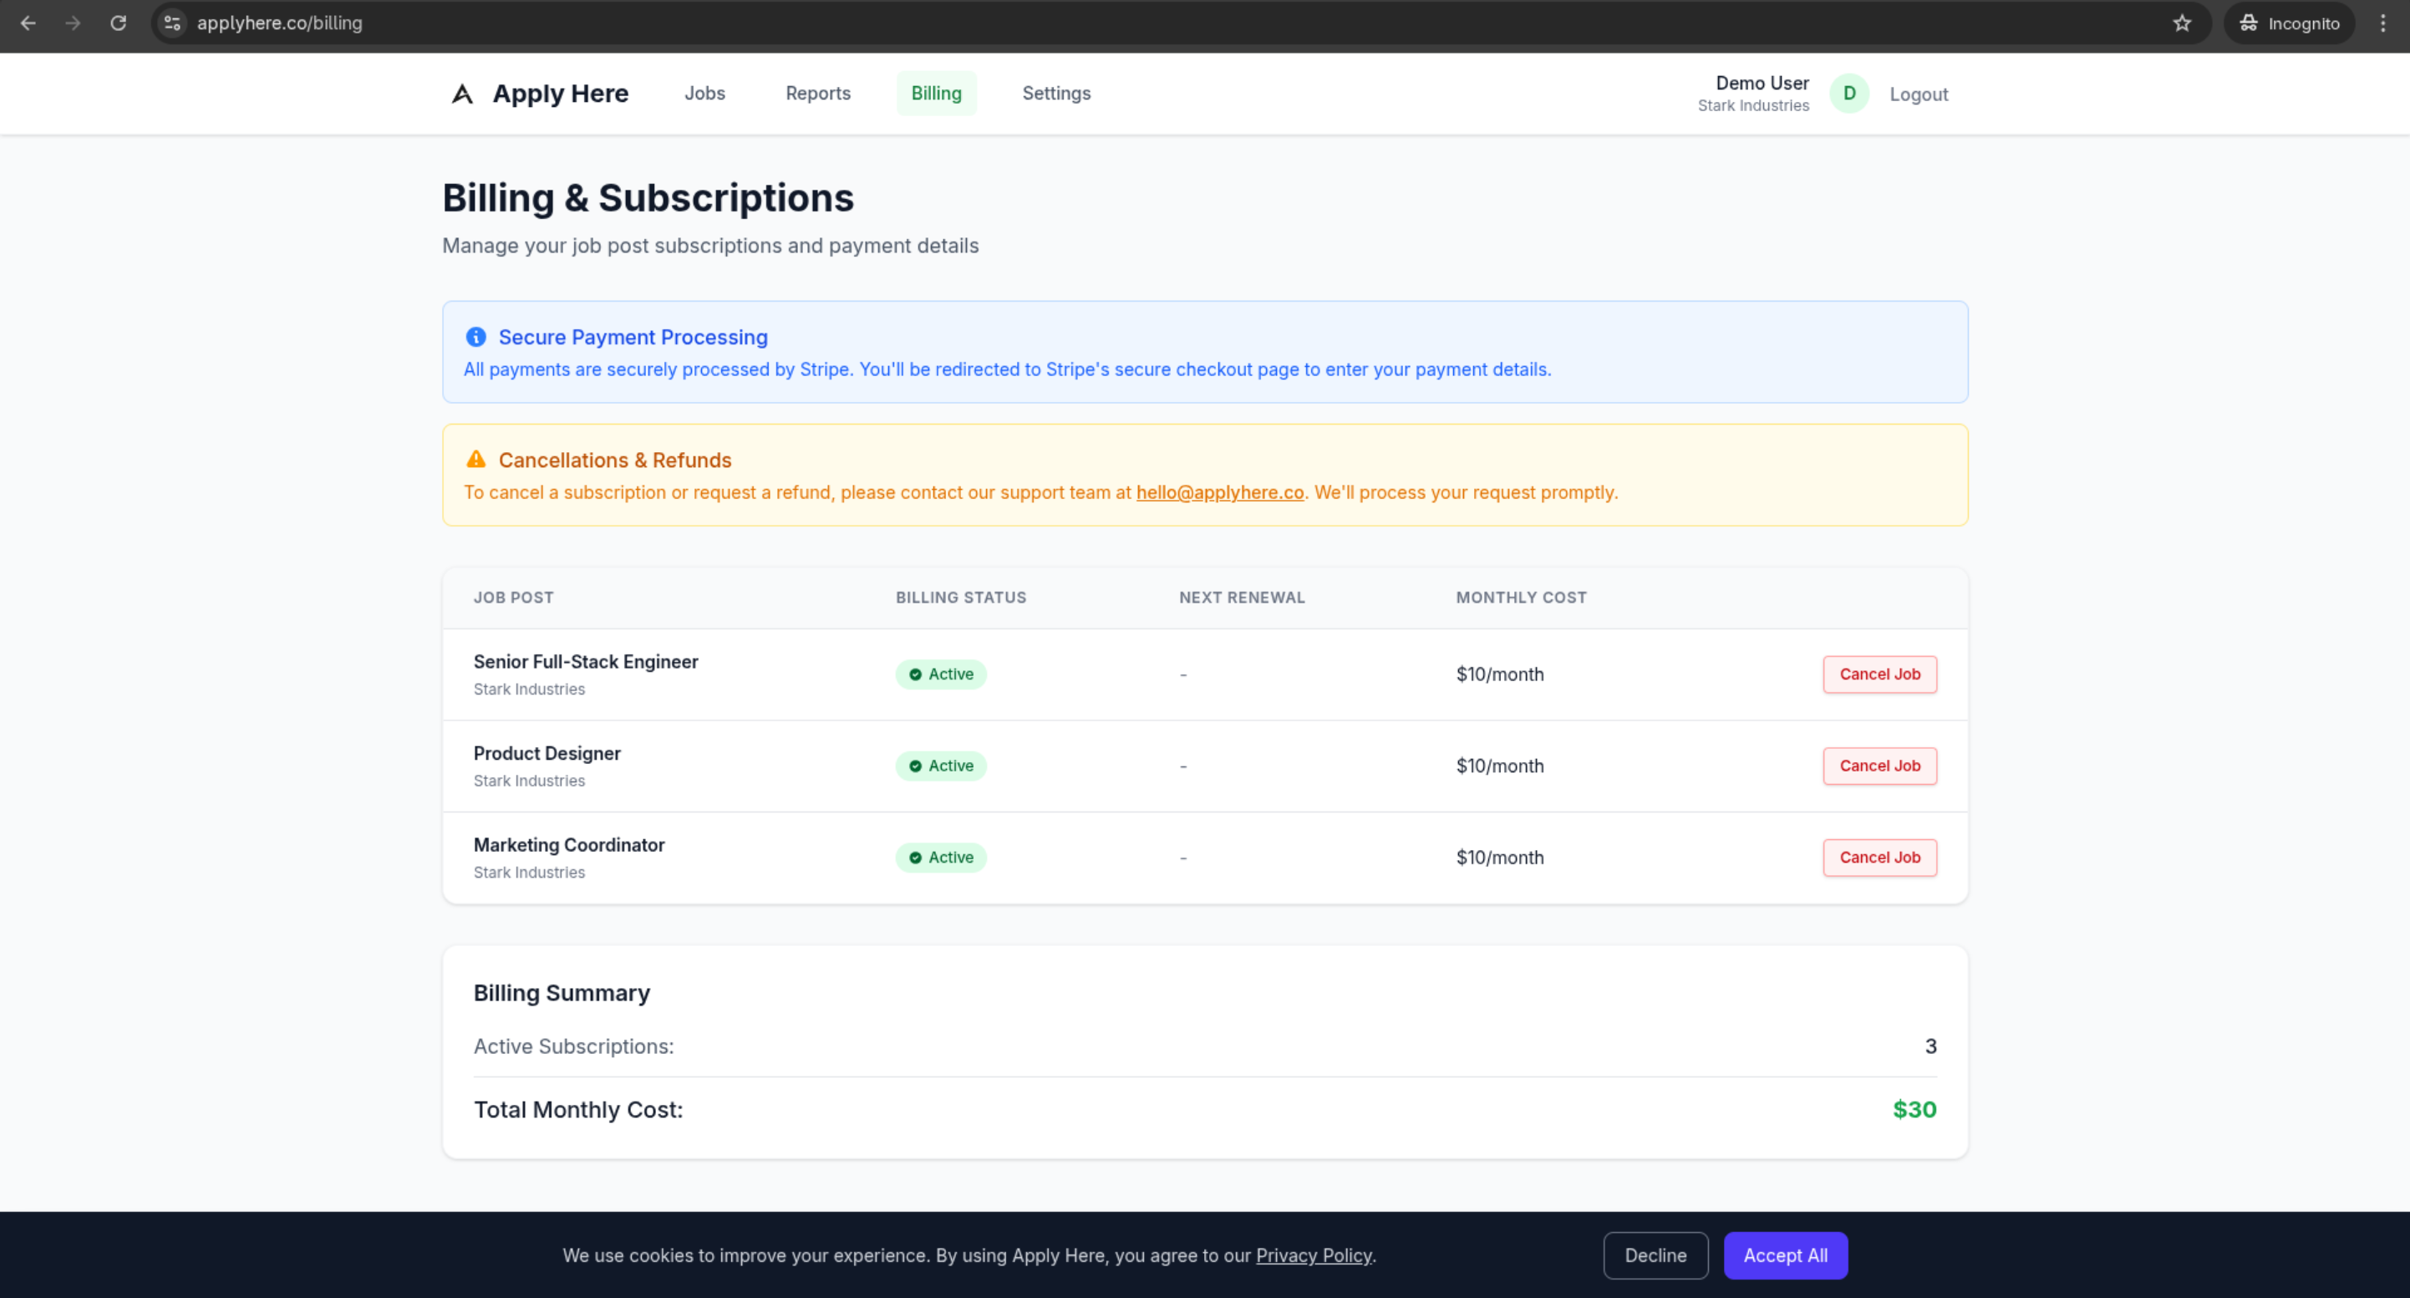
Task: Open the browser three-dot menu
Action: tap(2383, 23)
